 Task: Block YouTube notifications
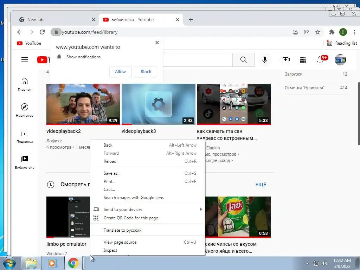(146, 72)
